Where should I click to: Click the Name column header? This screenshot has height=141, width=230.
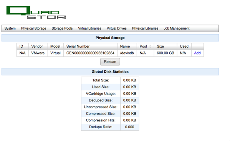point(127,46)
